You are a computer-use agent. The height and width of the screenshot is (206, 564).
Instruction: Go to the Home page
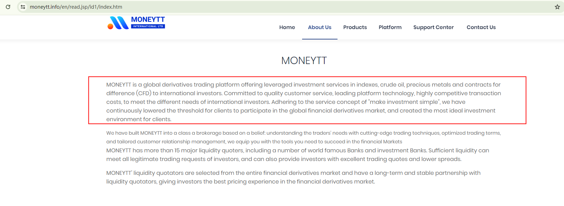coord(287,27)
